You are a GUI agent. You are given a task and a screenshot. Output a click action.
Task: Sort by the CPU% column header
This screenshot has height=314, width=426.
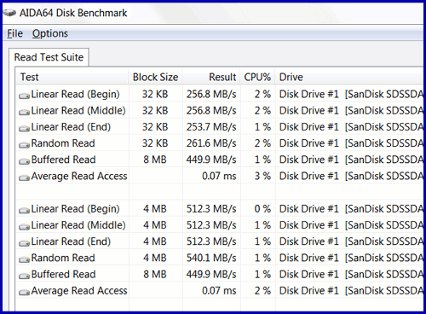pos(257,77)
